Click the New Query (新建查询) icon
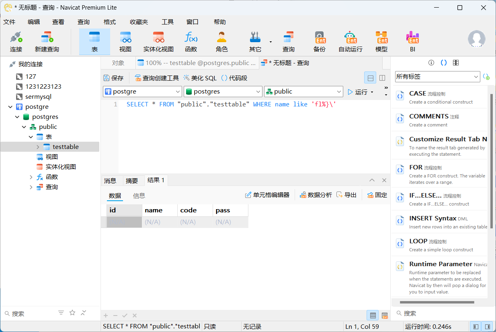The image size is (496, 332). coord(47,42)
